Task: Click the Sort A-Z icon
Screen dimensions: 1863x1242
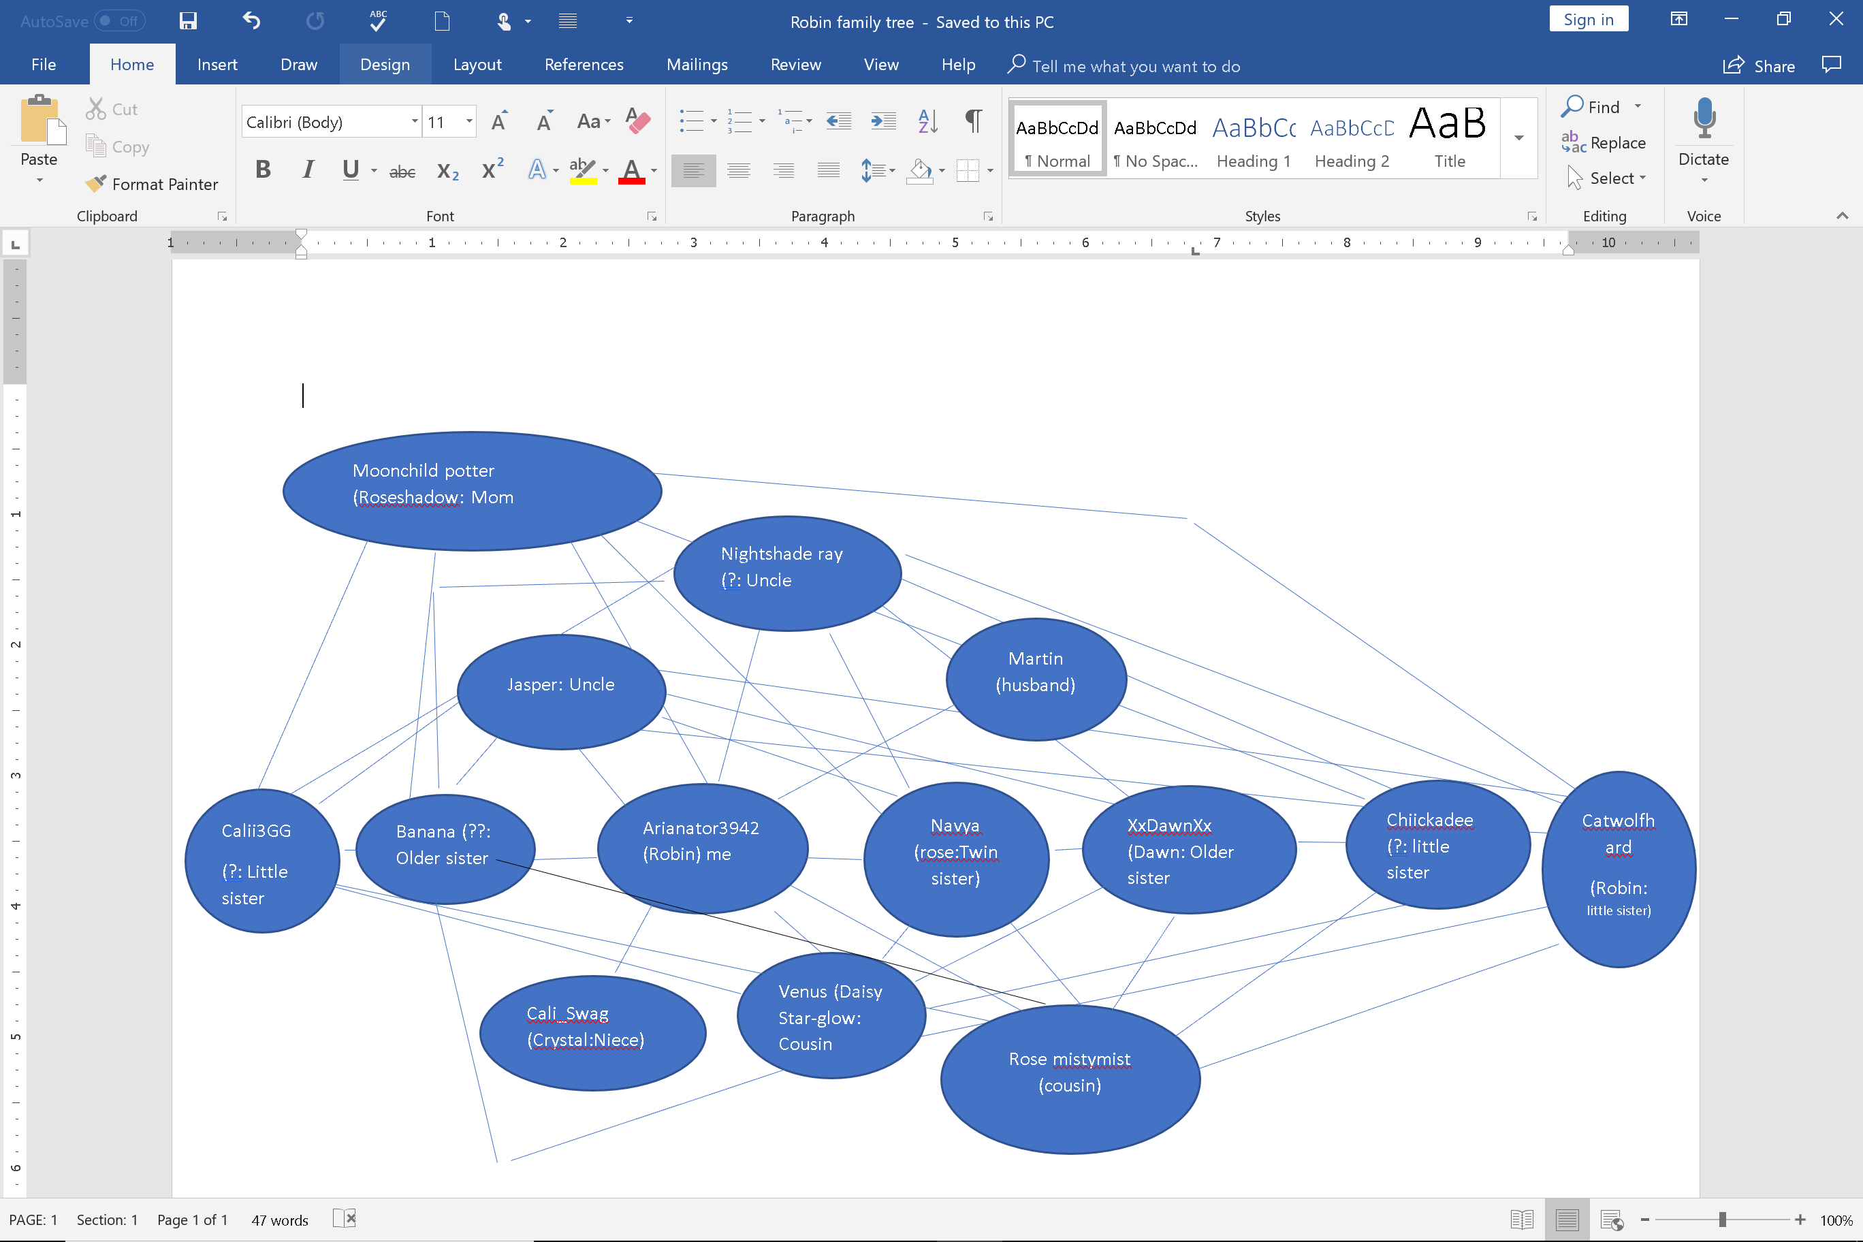Action: point(927,121)
